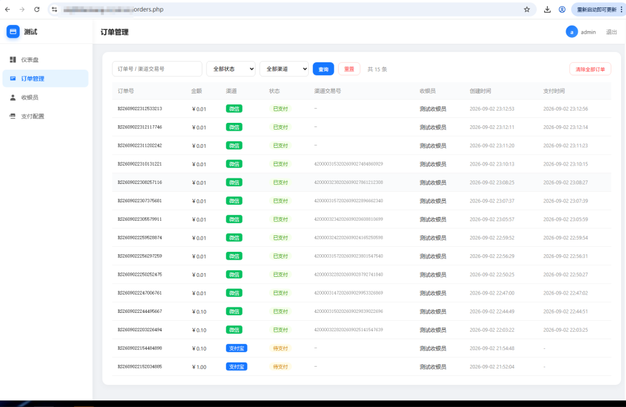Image resolution: width=626 pixels, height=407 pixels.
Task: Click the blue 测试 app logo icon
Action: [x=13, y=32]
